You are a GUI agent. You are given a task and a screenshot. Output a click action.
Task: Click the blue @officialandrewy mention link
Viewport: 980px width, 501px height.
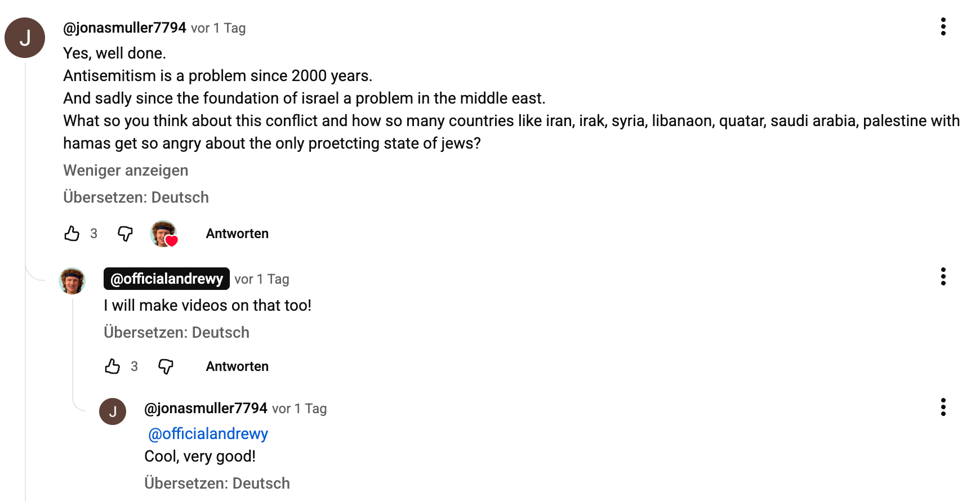pos(208,434)
